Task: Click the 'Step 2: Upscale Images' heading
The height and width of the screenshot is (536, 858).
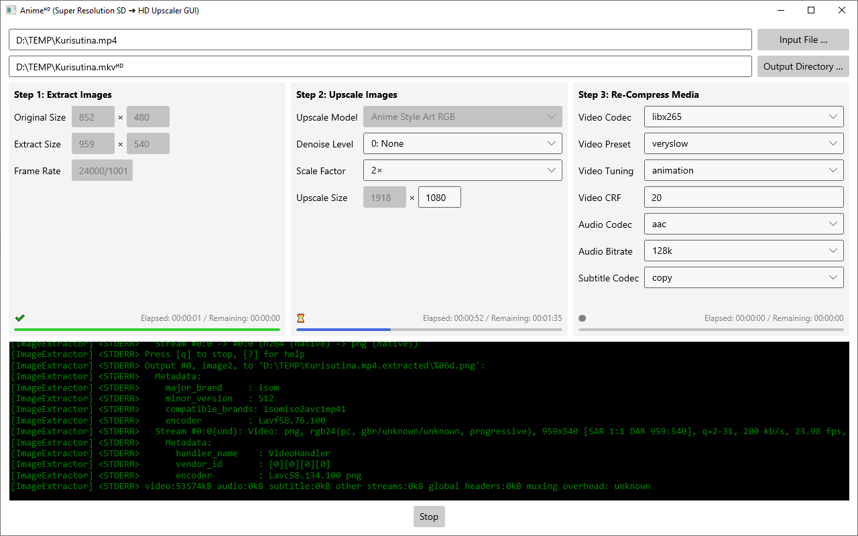Action: coord(347,94)
